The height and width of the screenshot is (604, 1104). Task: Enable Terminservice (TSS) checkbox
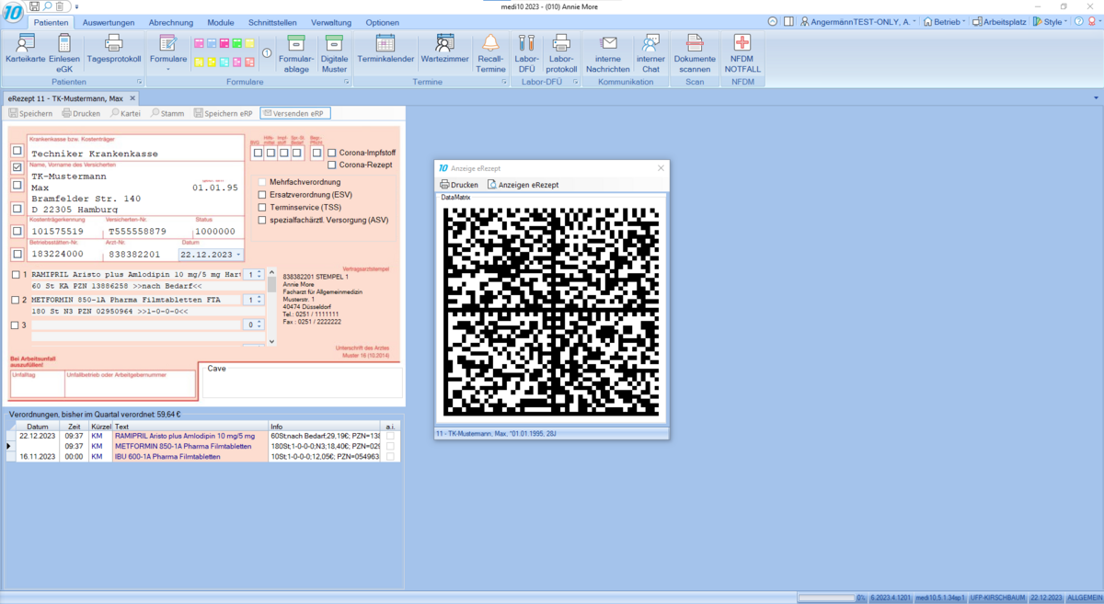click(x=262, y=208)
